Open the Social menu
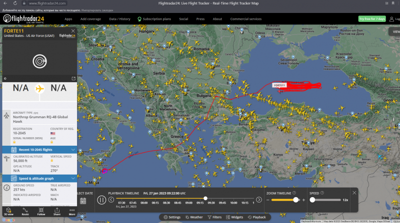Screen dimensions: 400x223 pos(183,19)
